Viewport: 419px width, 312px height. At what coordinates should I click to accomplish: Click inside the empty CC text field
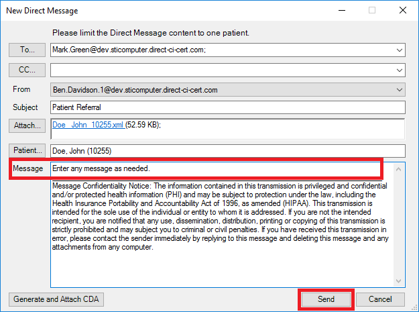(x=221, y=69)
